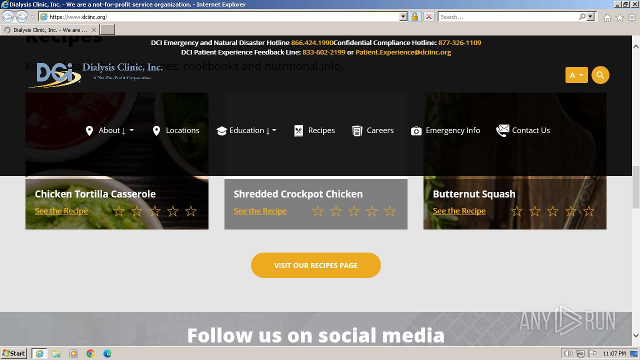Click the volume speaker tray icon
The height and width of the screenshot is (360, 640).
(568, 353)
